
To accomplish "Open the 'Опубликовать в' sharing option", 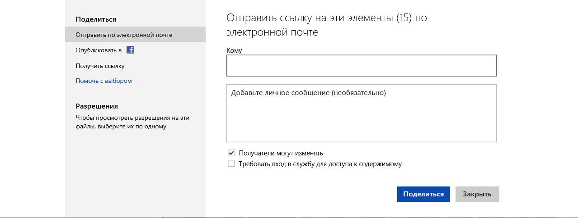I will [99, 50].
